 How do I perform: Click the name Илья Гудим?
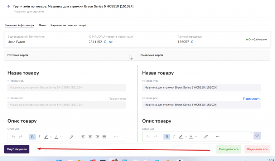tap(16, 42)
